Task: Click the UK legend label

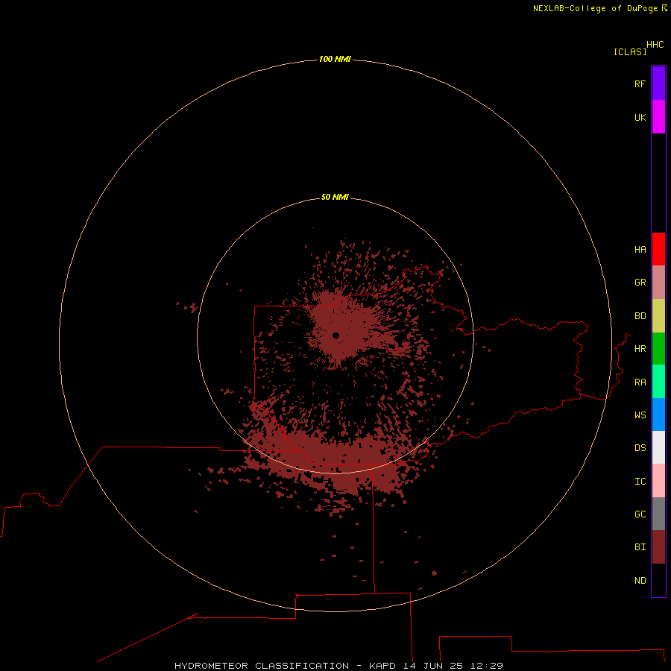Action: point(640,118)
